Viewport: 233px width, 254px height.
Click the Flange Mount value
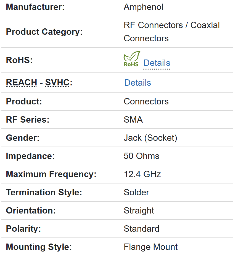[150, 247]
